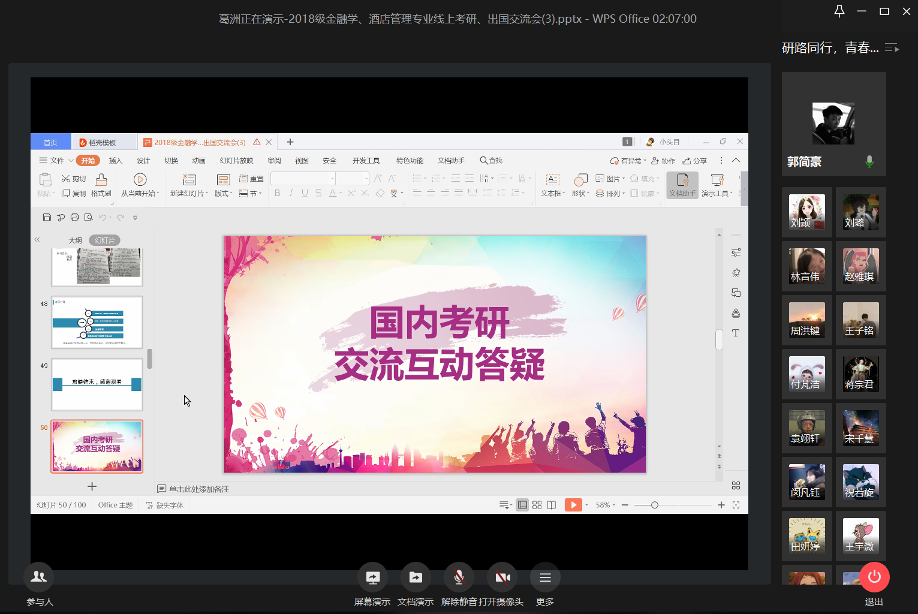Switch to the 插入 ribbon tab
918x614 pixels.
(116, 161)
